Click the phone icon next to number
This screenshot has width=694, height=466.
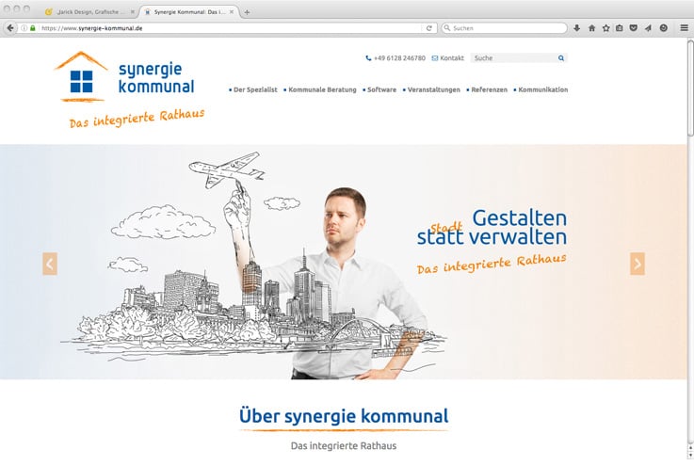click(368, 58)
